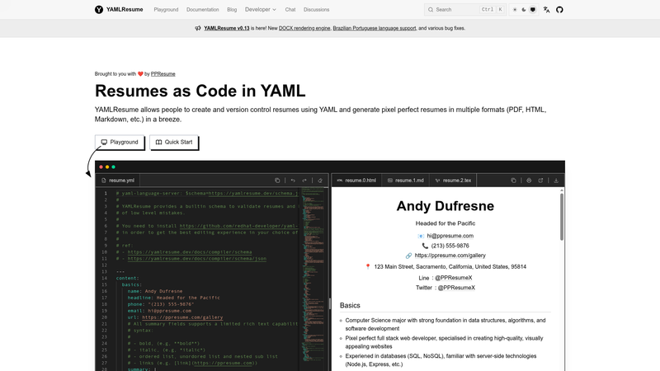The width and height of the screenshot is (660, 371).
Task: Click the green window dot
Action: 113,167
